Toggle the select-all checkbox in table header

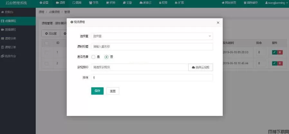coord(47,43)
